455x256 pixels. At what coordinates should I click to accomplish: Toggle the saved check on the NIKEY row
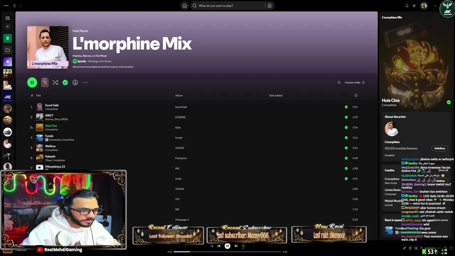346,117
